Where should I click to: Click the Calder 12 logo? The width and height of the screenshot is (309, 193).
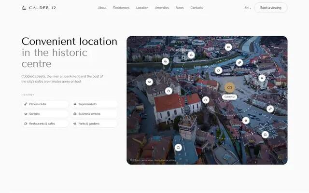pos(39,8)
